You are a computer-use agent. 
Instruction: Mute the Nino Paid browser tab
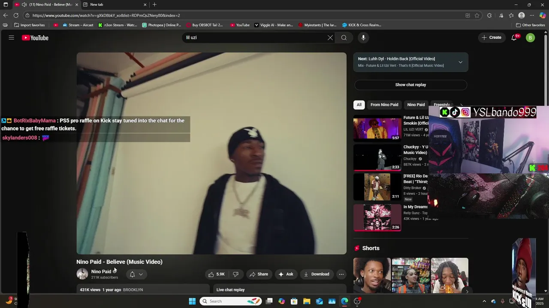click(24, 5)
